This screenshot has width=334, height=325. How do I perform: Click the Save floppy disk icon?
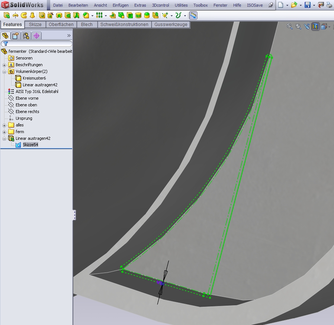point(308,5)
